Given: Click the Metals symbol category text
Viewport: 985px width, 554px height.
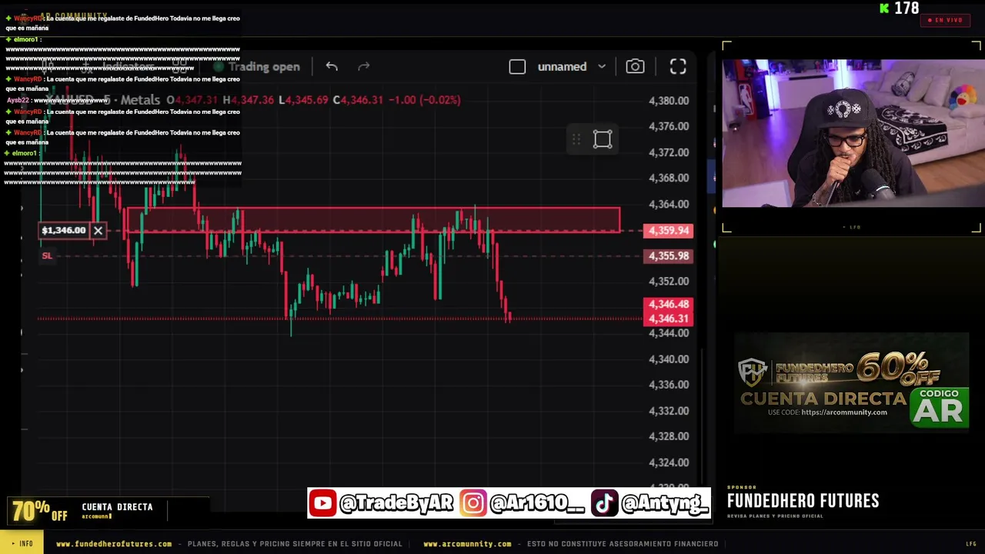Looking at the screenshot, I should [140, 100].
